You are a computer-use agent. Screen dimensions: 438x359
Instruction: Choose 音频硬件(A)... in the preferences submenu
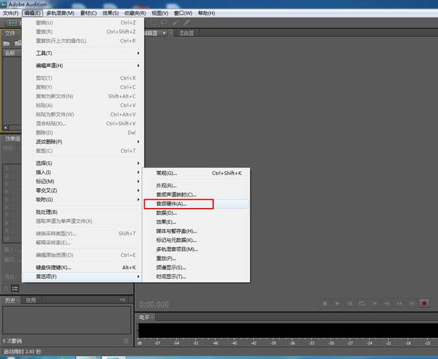click(196, 204)
